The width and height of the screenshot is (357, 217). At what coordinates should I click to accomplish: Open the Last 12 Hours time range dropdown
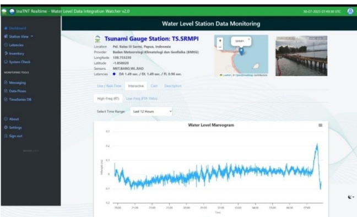point(152,111)
